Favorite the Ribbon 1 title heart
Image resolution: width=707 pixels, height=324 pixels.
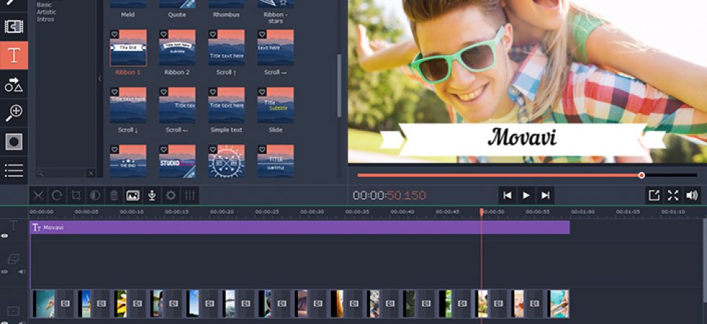pyautogui.click(x=115, y=35)
